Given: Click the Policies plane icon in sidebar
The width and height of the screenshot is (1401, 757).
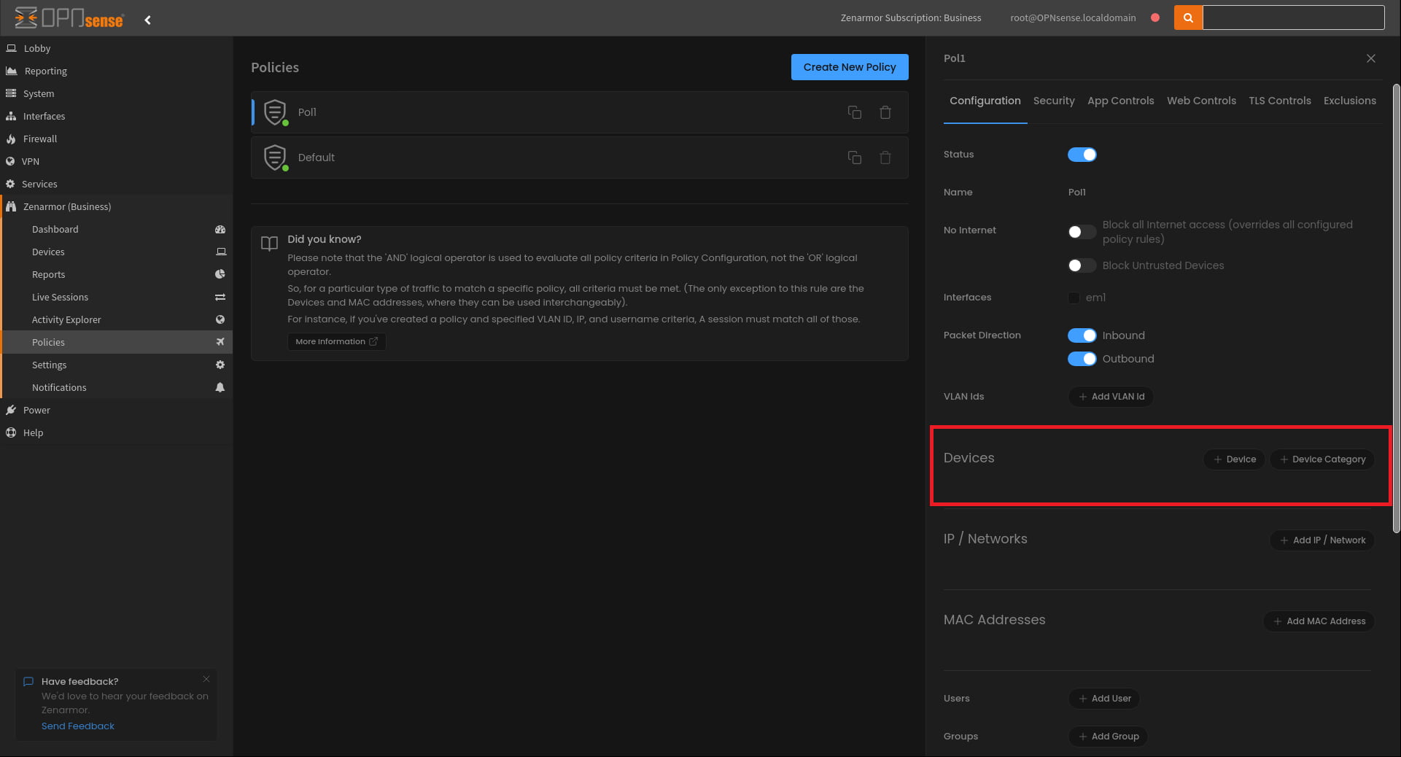Looking at the screenshot, I should [x=220, y=342].
